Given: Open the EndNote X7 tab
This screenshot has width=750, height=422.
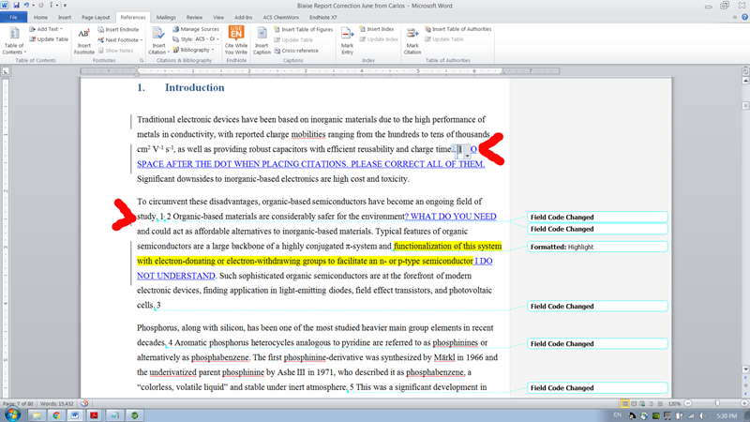Looking at the screenshot, I should [x=322, y=17].
